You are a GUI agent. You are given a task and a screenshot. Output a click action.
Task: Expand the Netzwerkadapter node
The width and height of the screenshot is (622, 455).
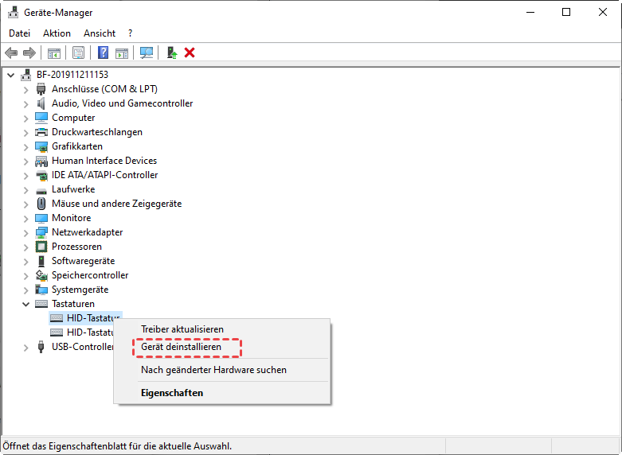26,232
